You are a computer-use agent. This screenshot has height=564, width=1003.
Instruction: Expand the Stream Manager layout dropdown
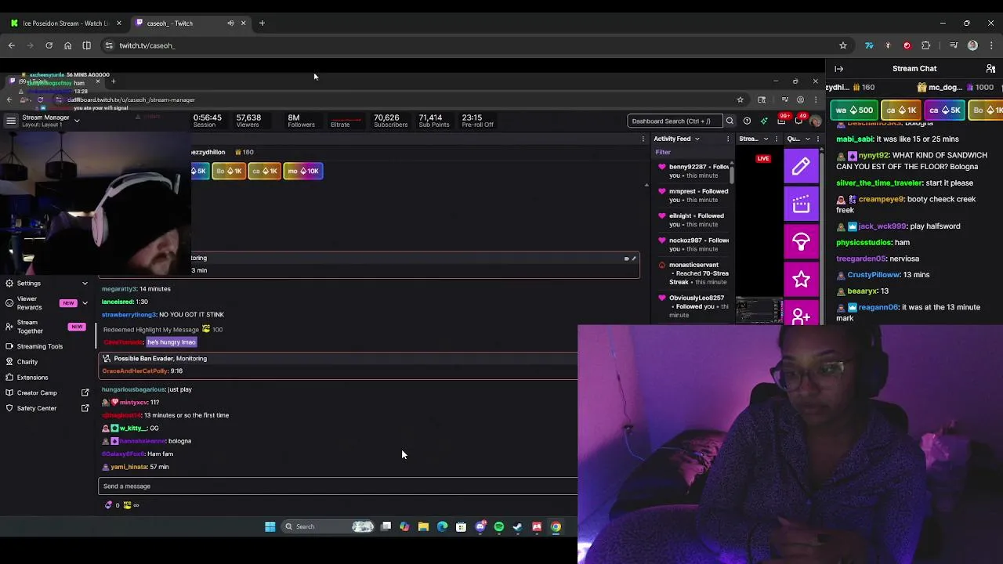click(x=76, y=121)
